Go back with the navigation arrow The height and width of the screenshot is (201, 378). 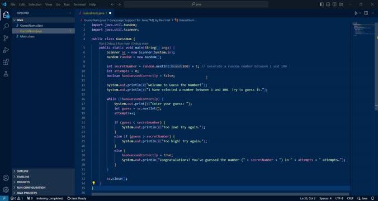coord(112,4)
